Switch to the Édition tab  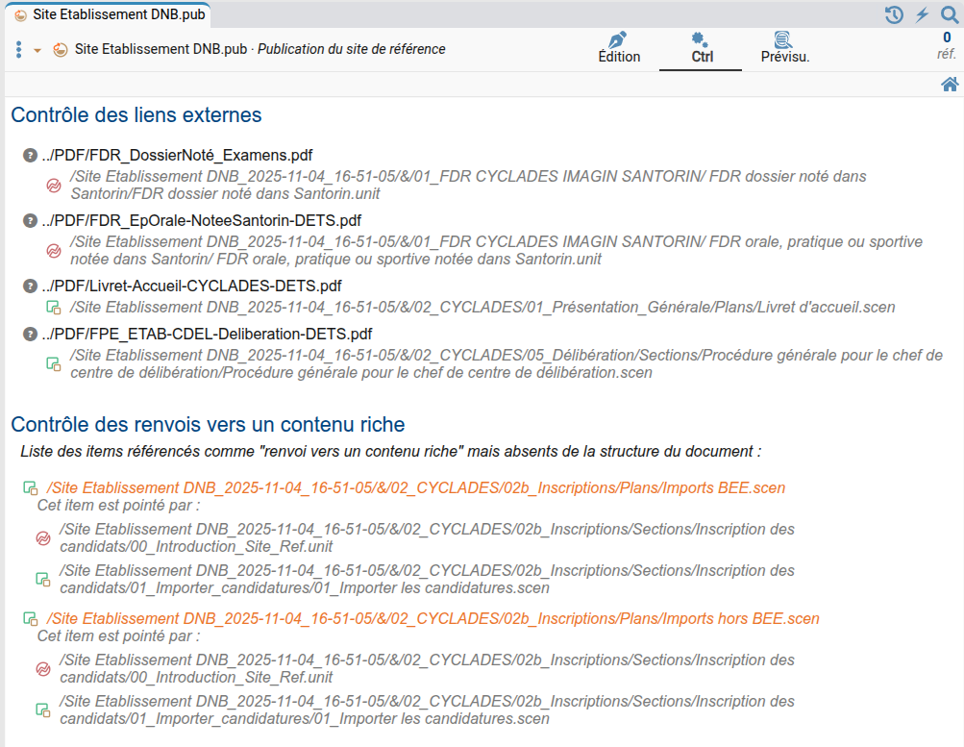(619, 48)
